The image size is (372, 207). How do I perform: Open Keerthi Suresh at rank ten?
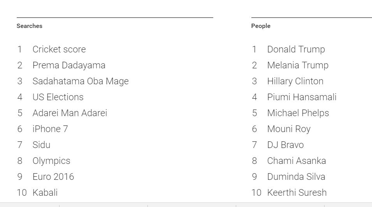(297, 193)
